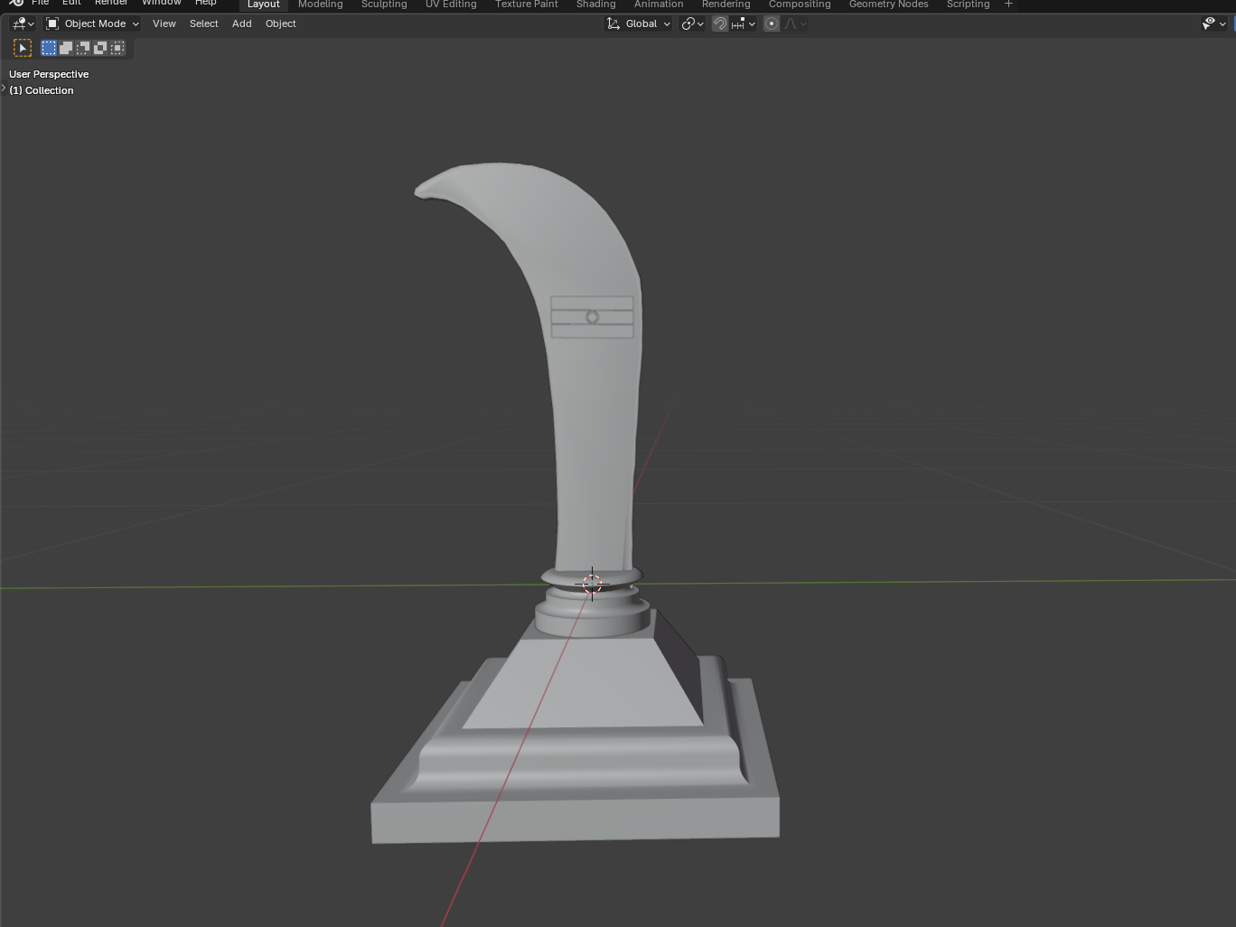Screen dimensions: 1236x927
Task: Open the Render menu
Action: point(111,4)
